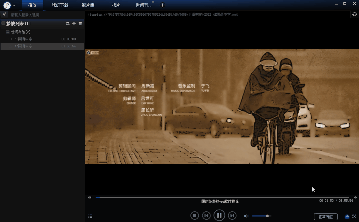Select playlist item 02 4K国语中字
Screen dimensions: 359x222
(x=42, y=46)
